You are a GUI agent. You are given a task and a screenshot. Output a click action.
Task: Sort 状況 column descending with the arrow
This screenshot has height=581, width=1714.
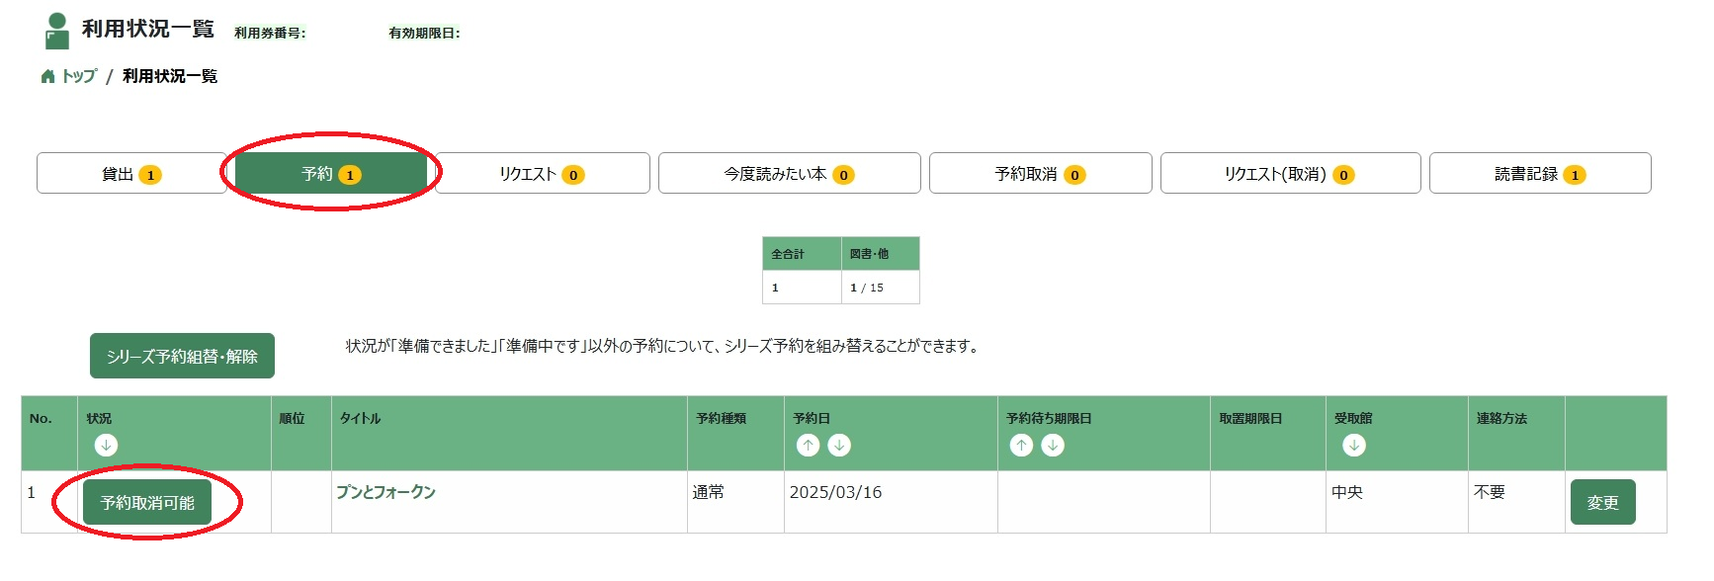point(106,446)
